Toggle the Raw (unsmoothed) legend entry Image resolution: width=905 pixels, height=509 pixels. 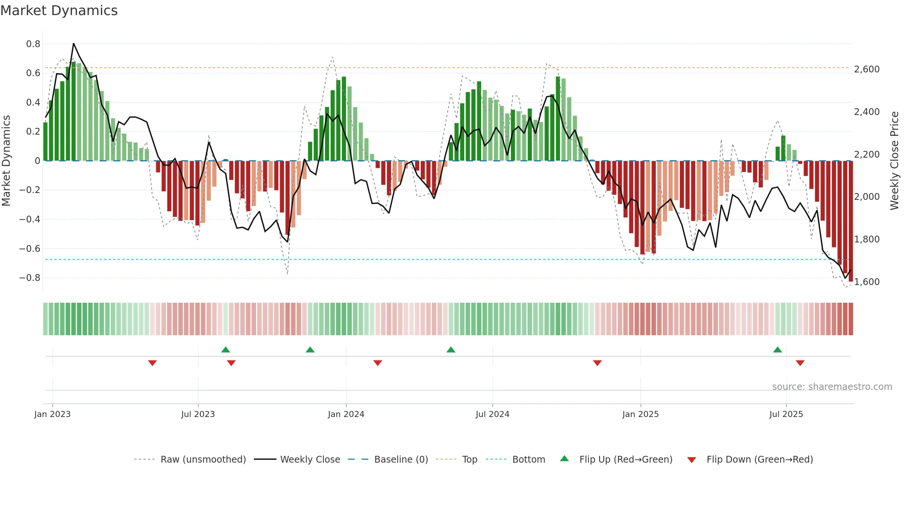[203, 459]
